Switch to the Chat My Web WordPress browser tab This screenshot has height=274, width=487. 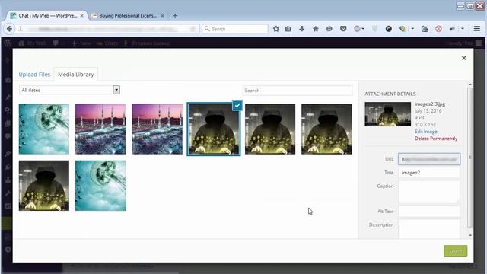[47, 15]
